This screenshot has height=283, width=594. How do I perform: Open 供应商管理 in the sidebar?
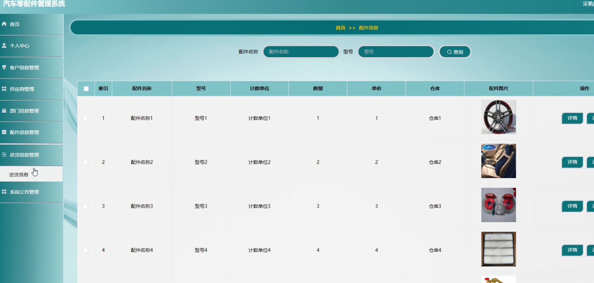coord(31,89)
